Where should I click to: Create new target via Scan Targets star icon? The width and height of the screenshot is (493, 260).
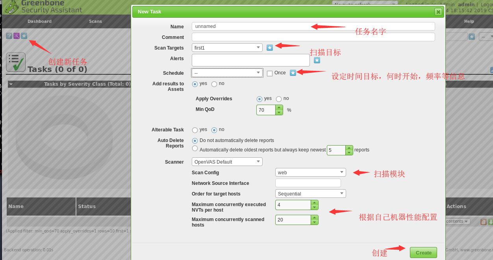(x=270, y=48)
